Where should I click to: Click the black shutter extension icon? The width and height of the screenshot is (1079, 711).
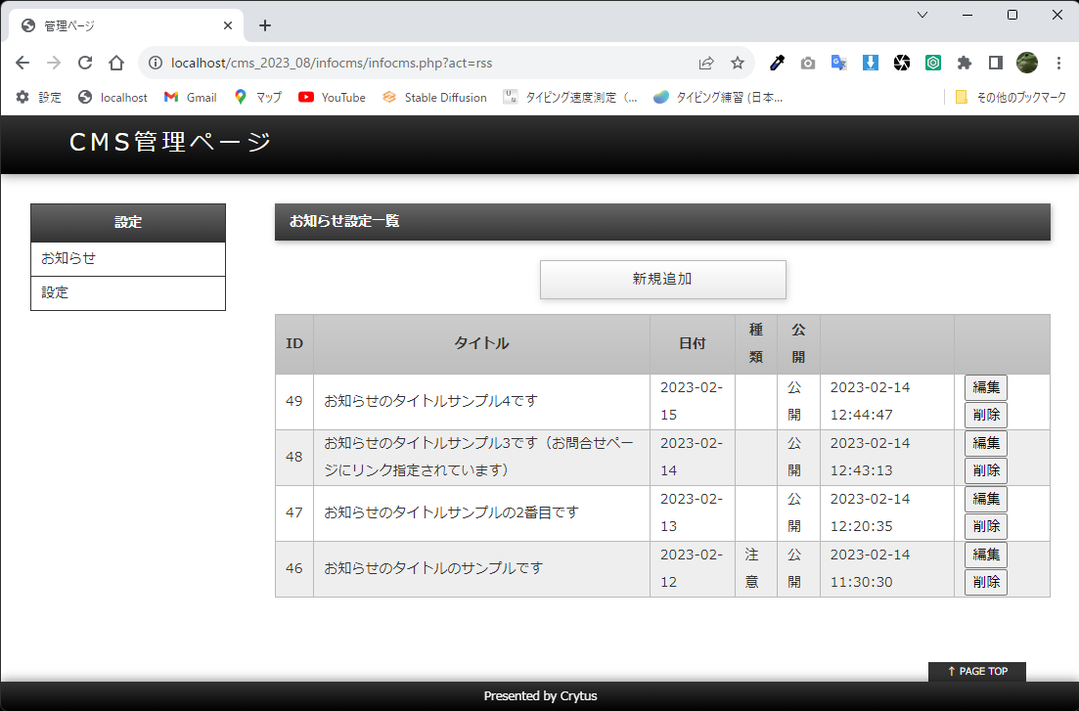click(902, 63)
